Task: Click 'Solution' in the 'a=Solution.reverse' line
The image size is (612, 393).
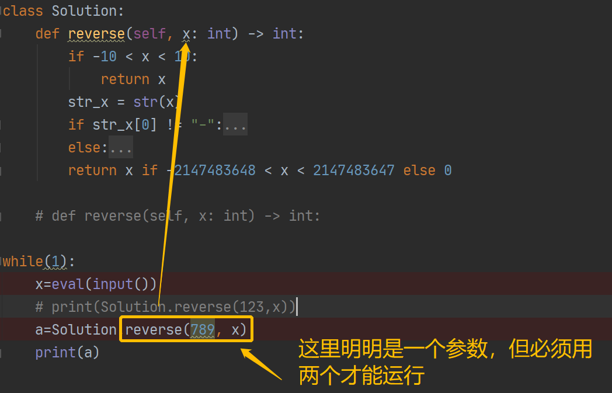Action: click(x=84, y=330)
